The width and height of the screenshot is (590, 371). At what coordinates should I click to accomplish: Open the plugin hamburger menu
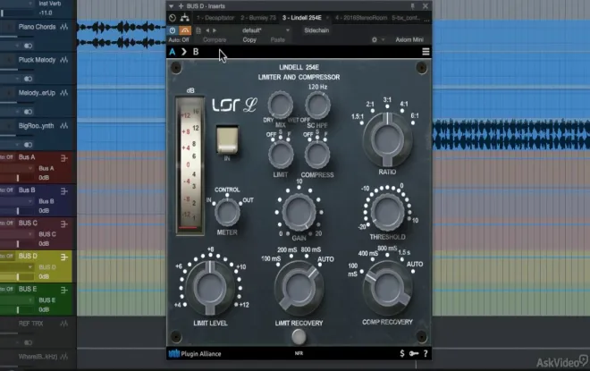point(426,52)
